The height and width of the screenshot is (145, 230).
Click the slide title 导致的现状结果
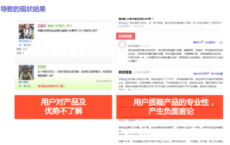click(23, 9)
